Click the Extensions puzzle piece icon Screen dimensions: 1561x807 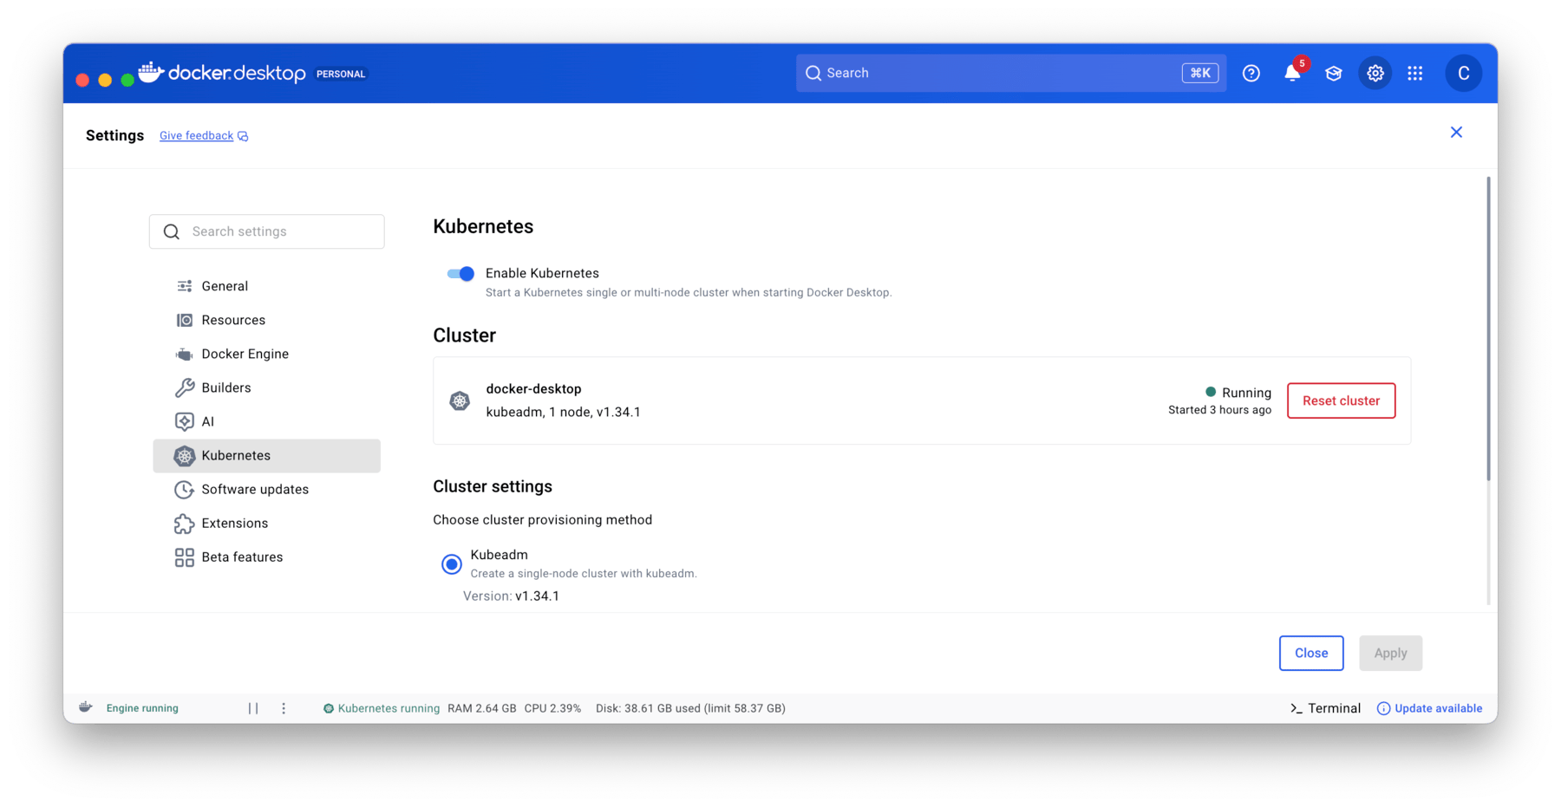pos(185,523)
